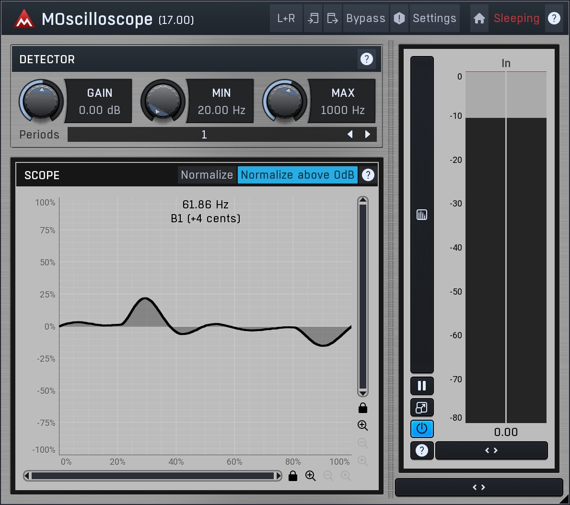
Task: Click the GAIN knob
Action: pyautogui.click(x=41, y=101)
